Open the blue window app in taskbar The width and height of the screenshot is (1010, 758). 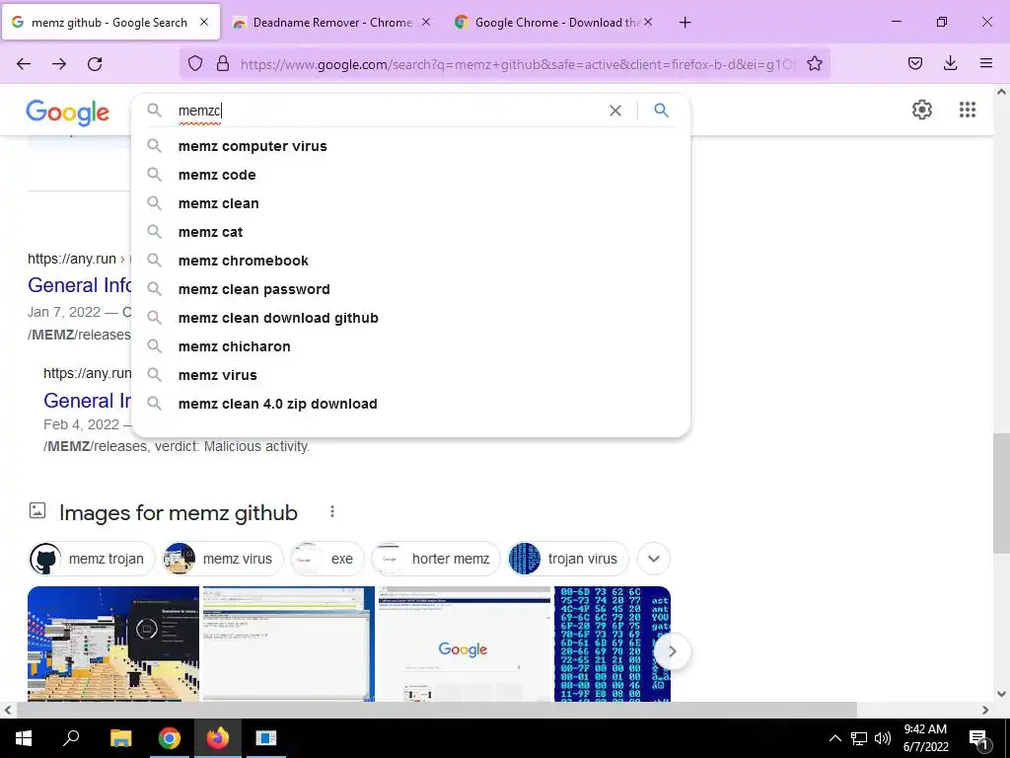coord(265,738)
